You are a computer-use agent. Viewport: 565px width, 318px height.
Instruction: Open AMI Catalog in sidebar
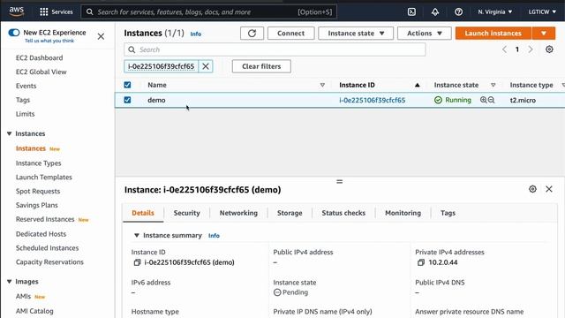click(x=34, y=311)
